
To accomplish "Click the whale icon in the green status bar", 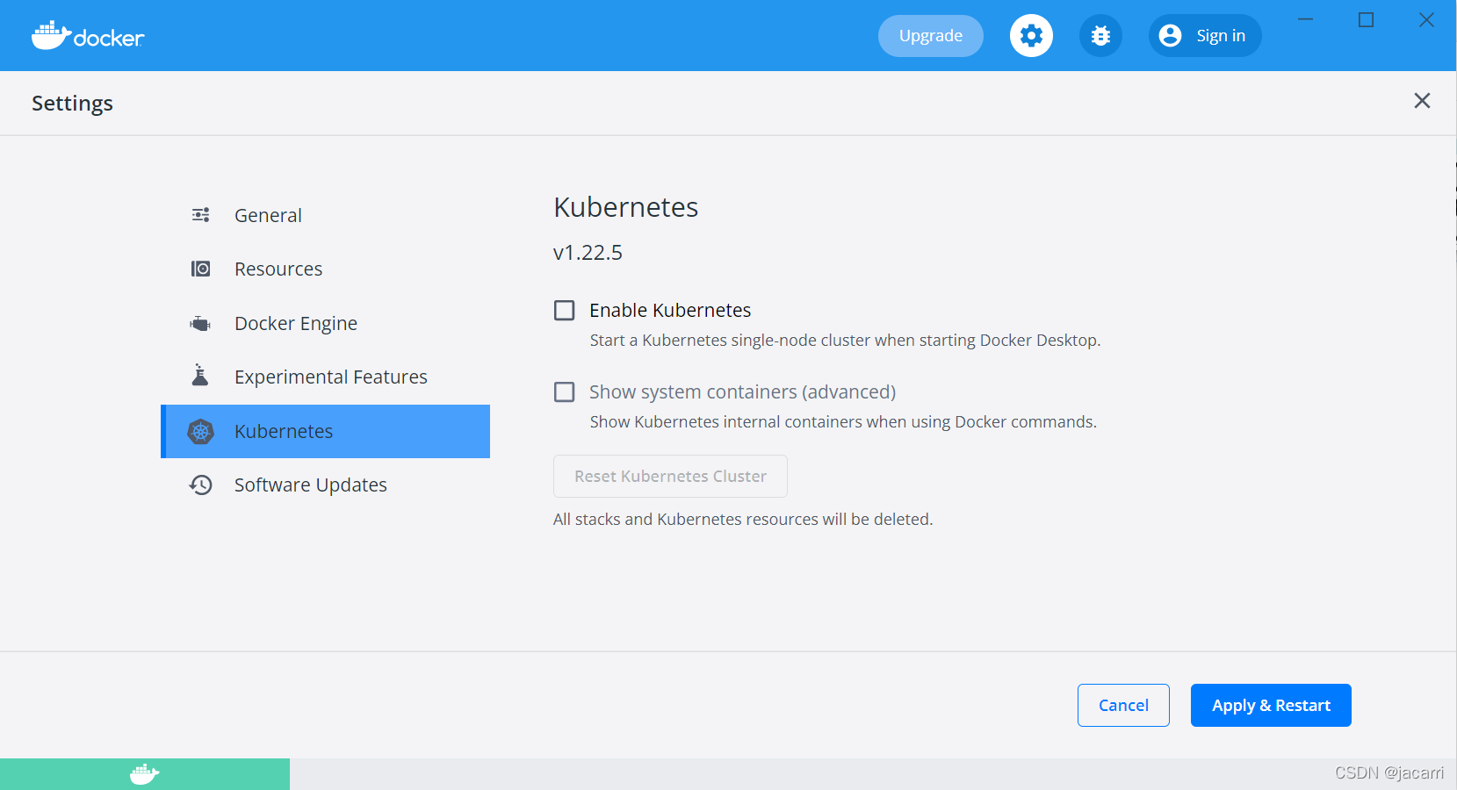I will coord(144,774).
